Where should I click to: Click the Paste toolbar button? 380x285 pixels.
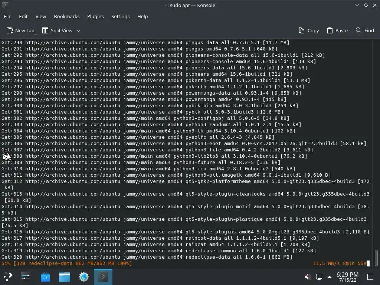(x=337, y=30)
